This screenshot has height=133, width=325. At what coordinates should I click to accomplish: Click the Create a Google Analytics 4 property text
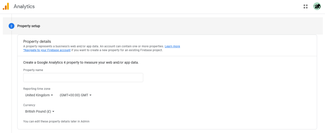click(x=81, y=63)
